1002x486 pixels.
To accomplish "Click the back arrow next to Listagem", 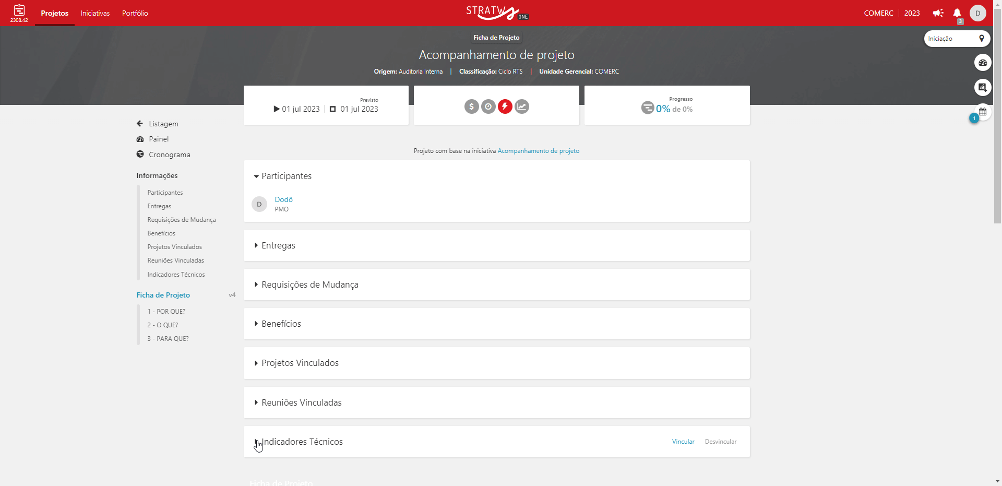I will [140, 124].
